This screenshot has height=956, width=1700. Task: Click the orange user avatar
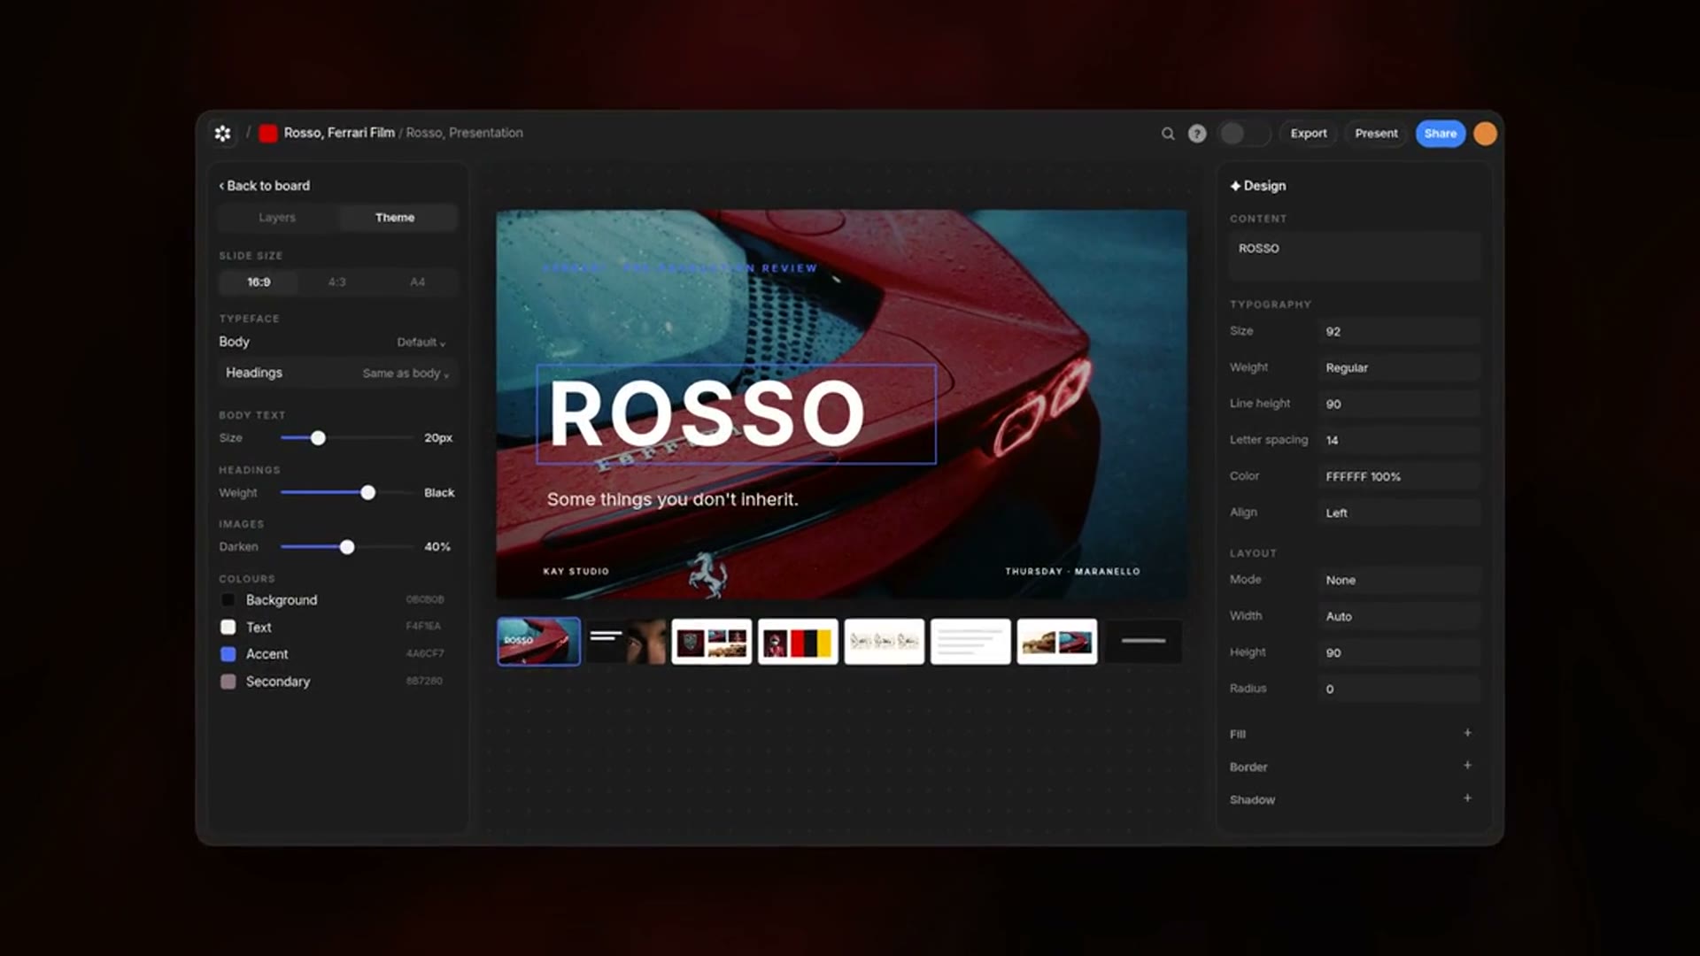point(1485,134)
